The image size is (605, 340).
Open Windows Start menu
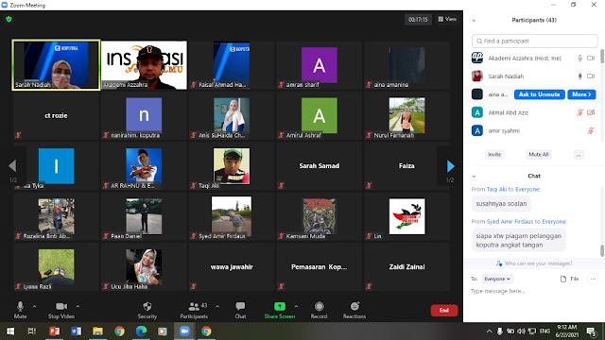(10, 331)
